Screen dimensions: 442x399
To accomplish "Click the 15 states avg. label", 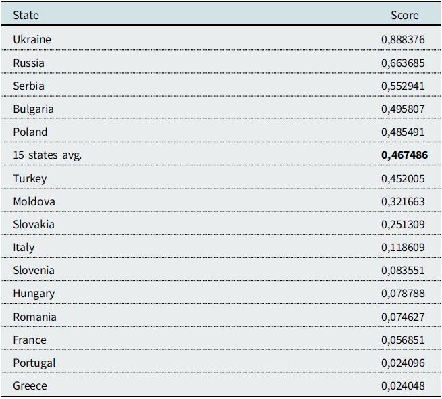I will tap(47, 155).
